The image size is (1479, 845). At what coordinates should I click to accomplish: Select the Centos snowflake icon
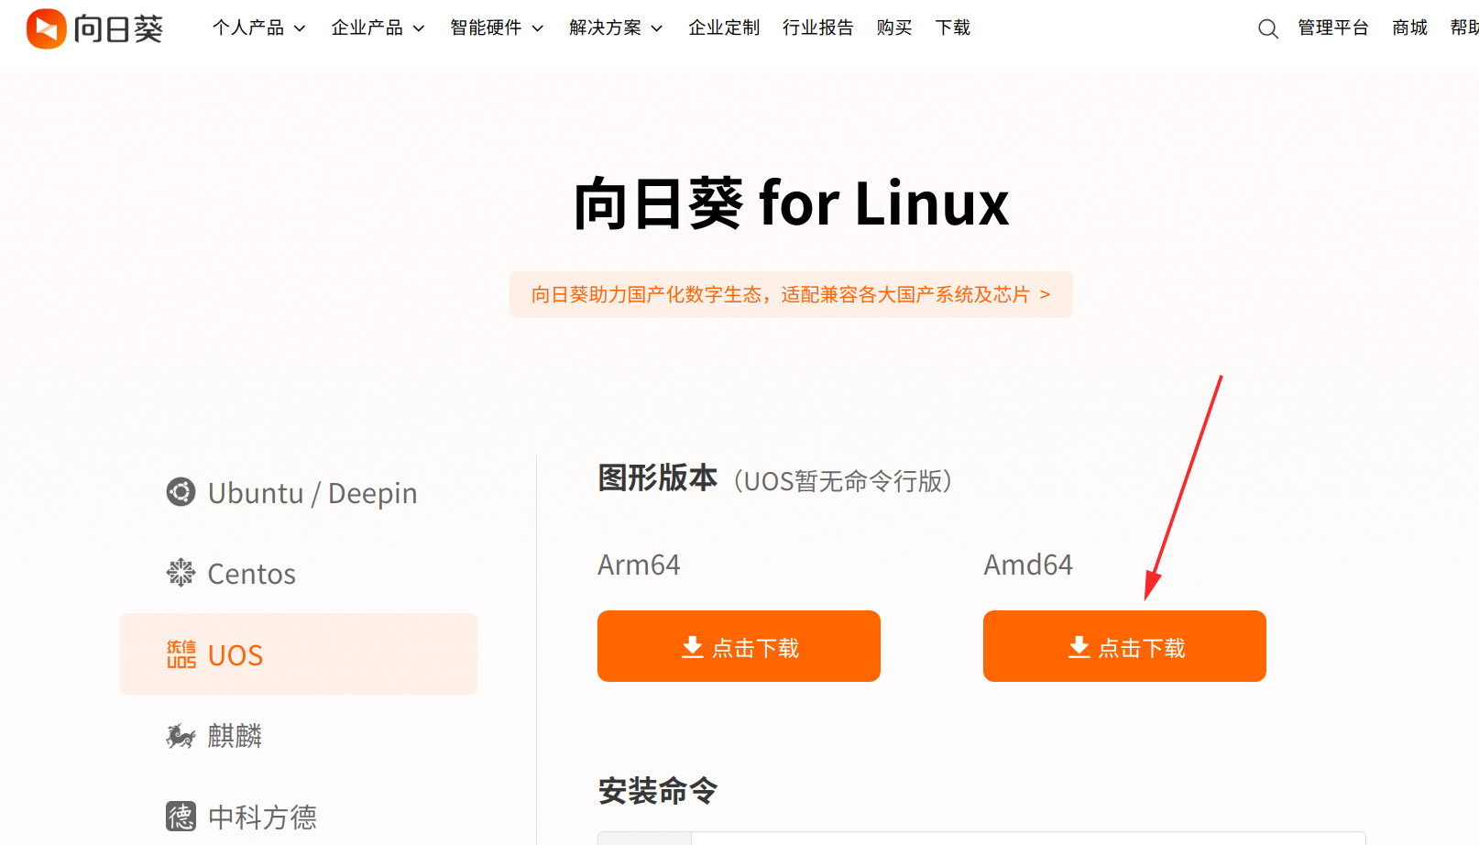pyautogui.click(x=181, y=573)
